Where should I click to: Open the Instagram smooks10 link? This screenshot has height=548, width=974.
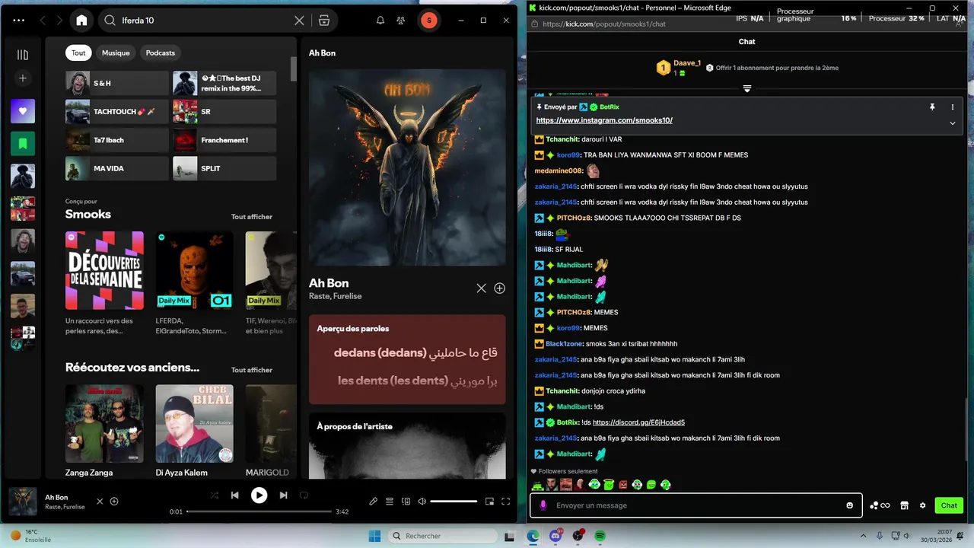[x=604, y=120]
